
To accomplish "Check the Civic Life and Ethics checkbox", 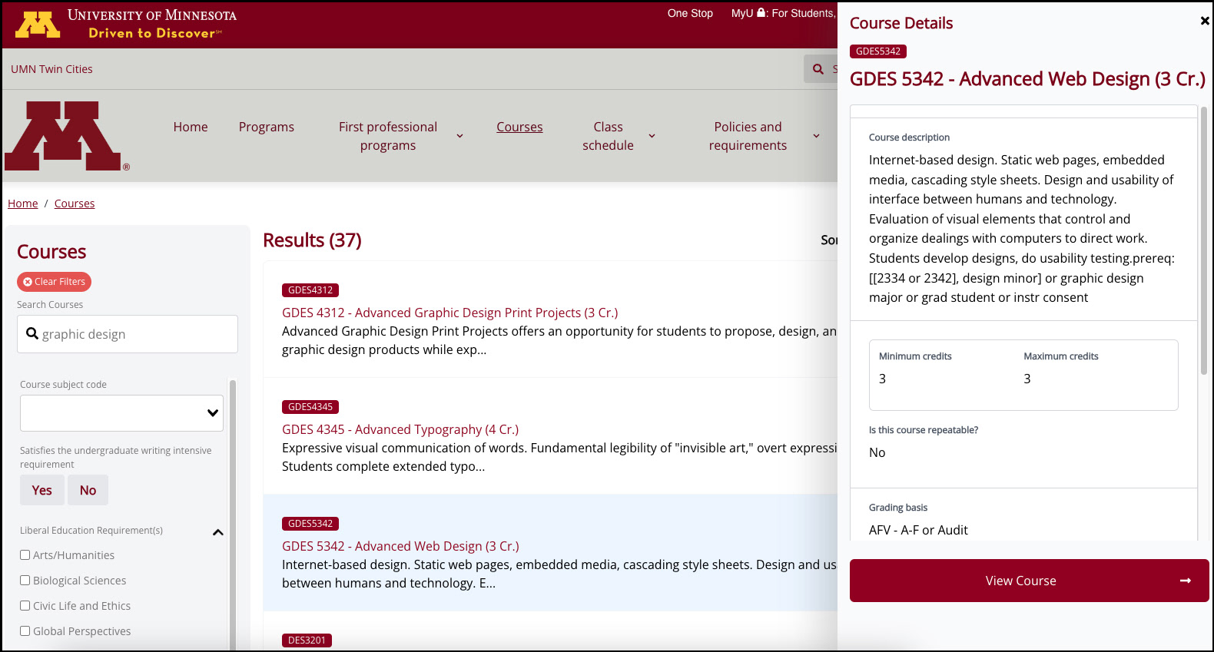I will coord(25,605).
